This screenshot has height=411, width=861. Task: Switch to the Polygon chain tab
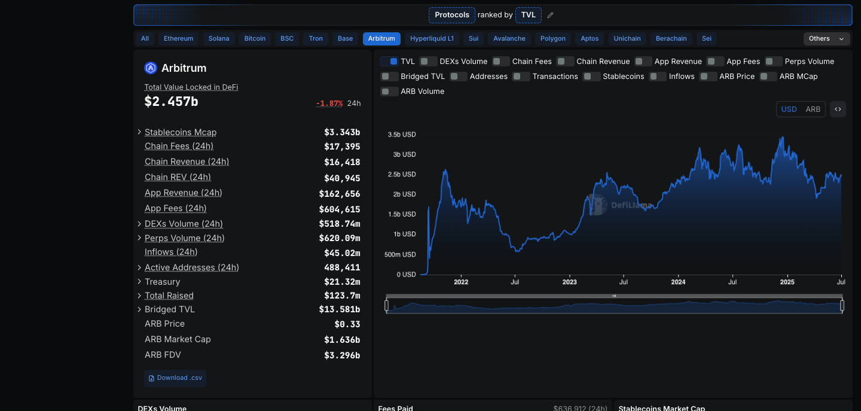tap(553, 39)
